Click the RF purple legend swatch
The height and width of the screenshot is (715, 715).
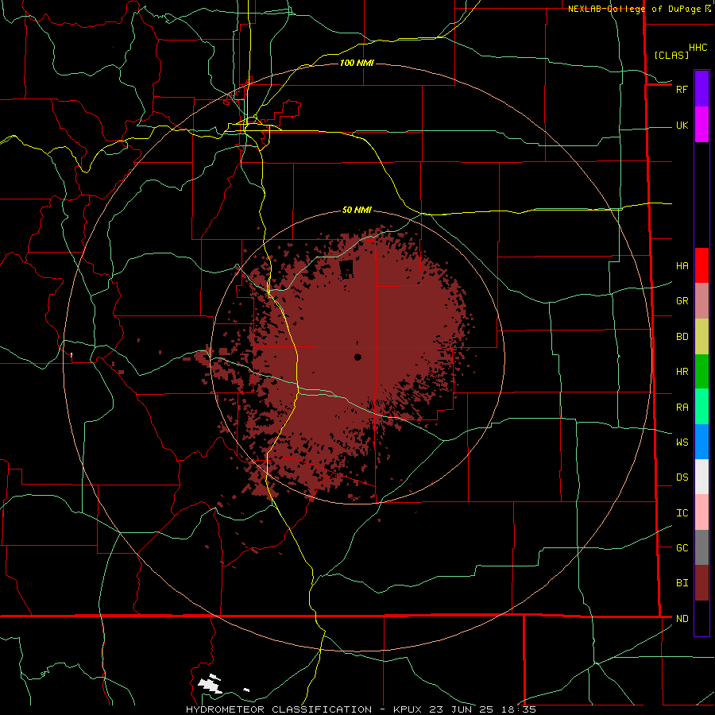click(x=701, y=89)
